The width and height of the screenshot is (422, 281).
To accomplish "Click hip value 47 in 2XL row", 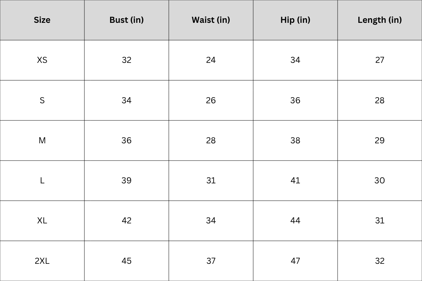I will click(x=295, y=261).
